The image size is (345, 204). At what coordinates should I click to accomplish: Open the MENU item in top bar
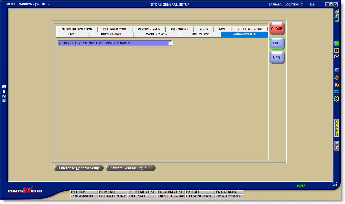(10, 4)
